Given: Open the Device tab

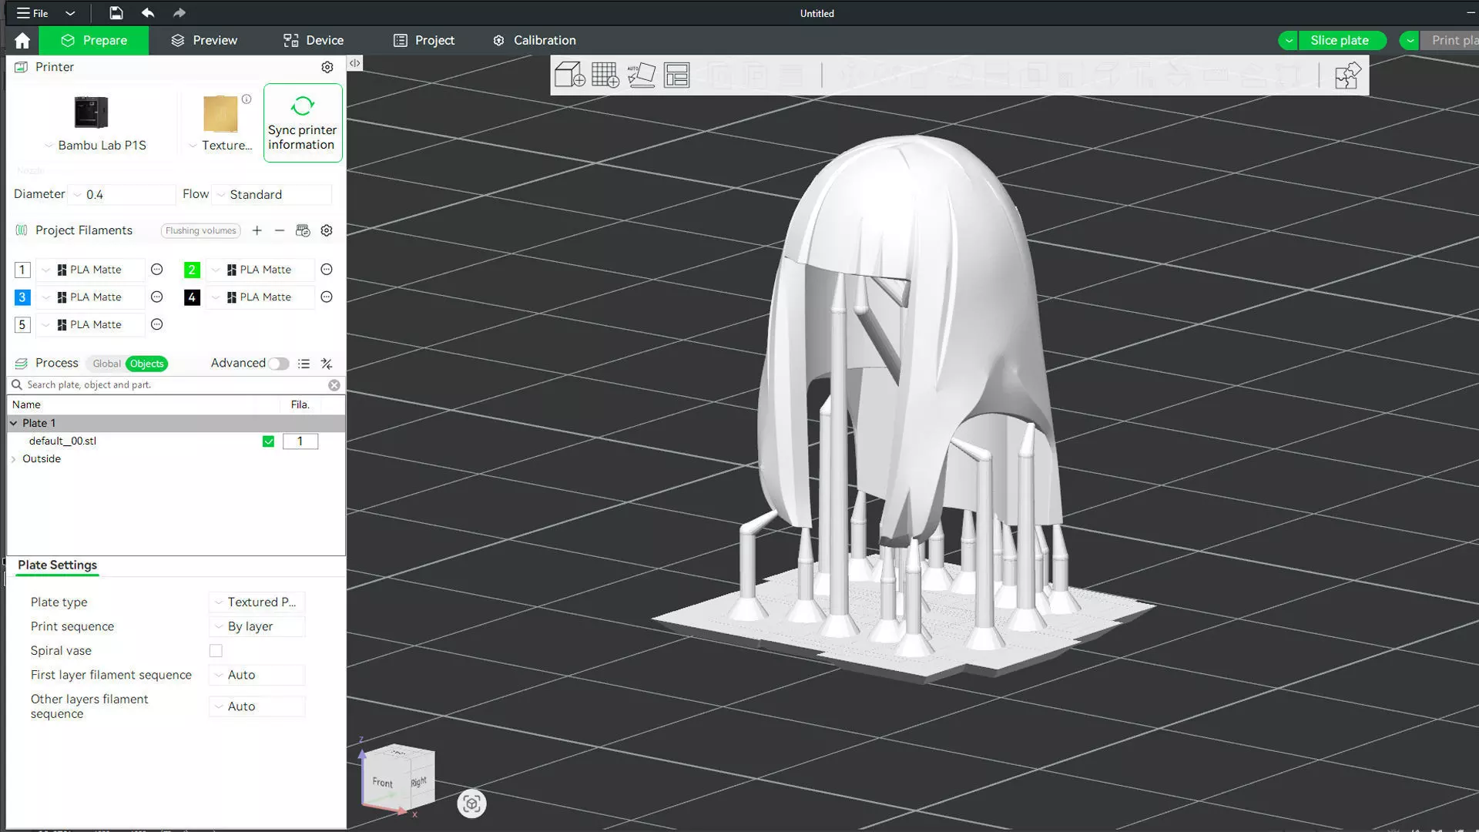Looking at the screenshot, I should coord(313,41).
